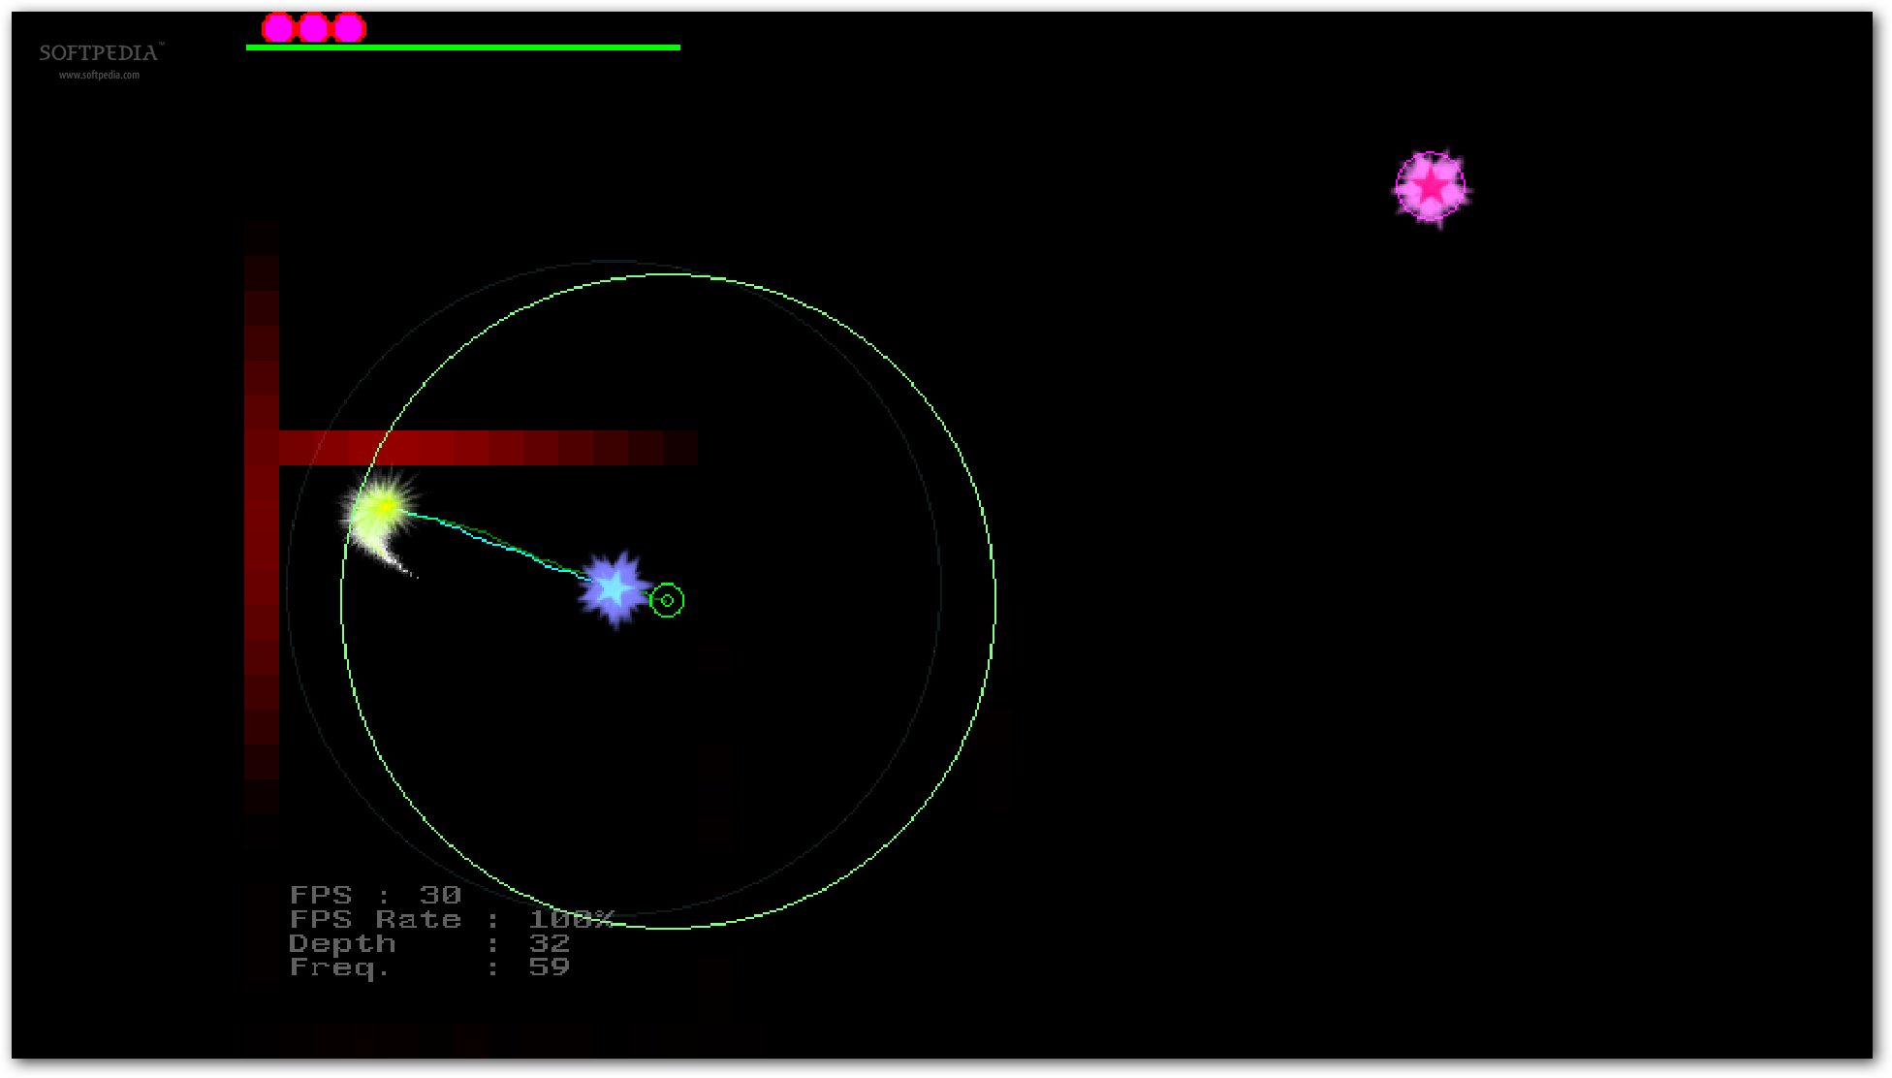1892x1078 pixels.
Task: Click the first magenta life dot
Action: coord(278,28)
